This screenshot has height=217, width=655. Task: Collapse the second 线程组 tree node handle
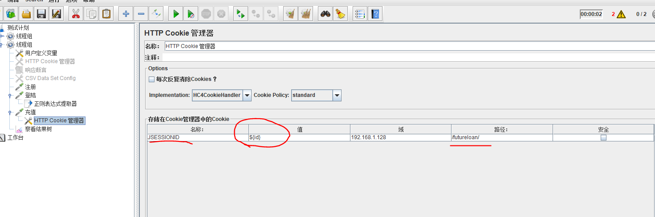[2, 44]
